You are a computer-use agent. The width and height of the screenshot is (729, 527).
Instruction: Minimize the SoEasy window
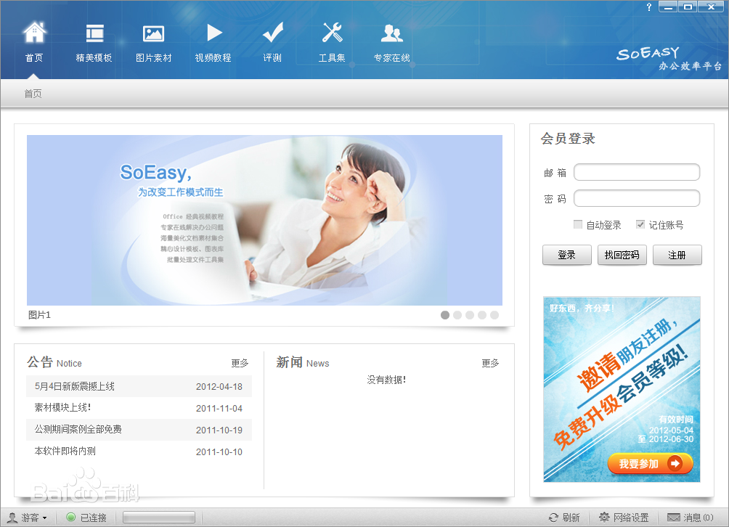coord(668,7)
